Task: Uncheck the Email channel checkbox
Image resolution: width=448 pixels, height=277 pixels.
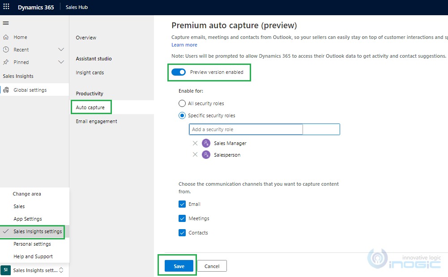Action: [x=182, y=204]
